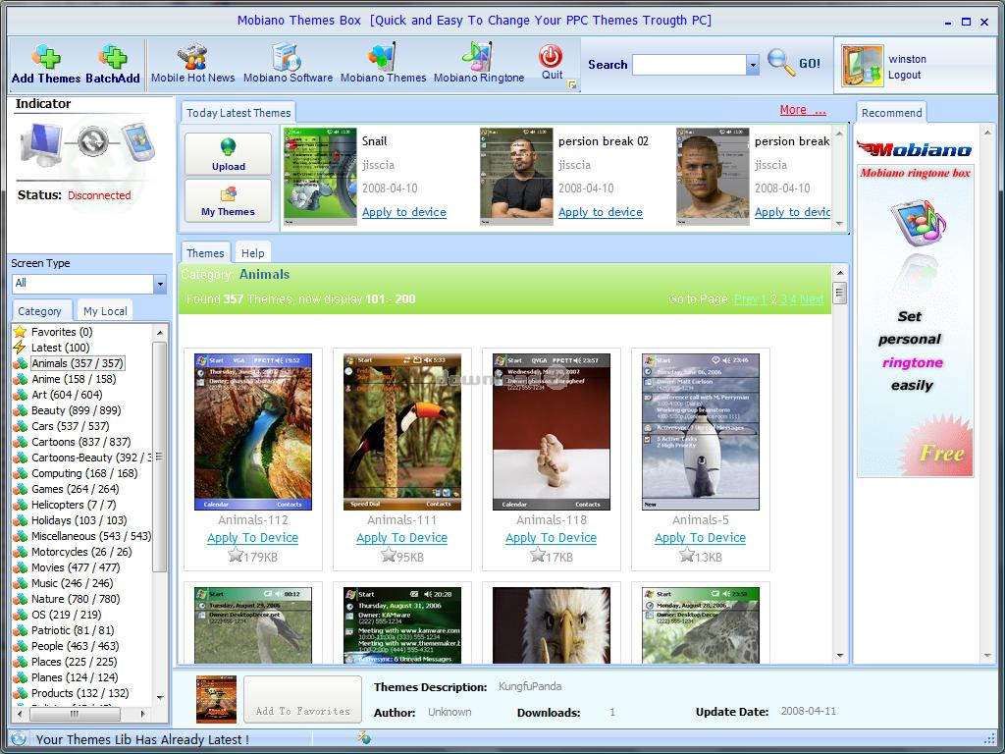Select Patriotic (81 / 81) category

73,630
